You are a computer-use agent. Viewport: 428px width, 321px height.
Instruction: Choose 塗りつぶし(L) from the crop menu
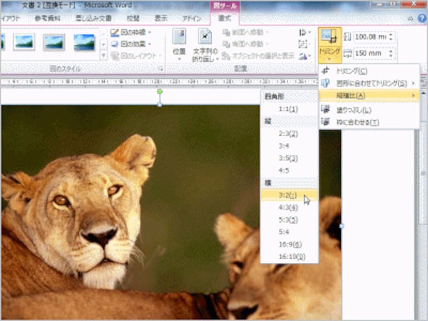(369, 110)
